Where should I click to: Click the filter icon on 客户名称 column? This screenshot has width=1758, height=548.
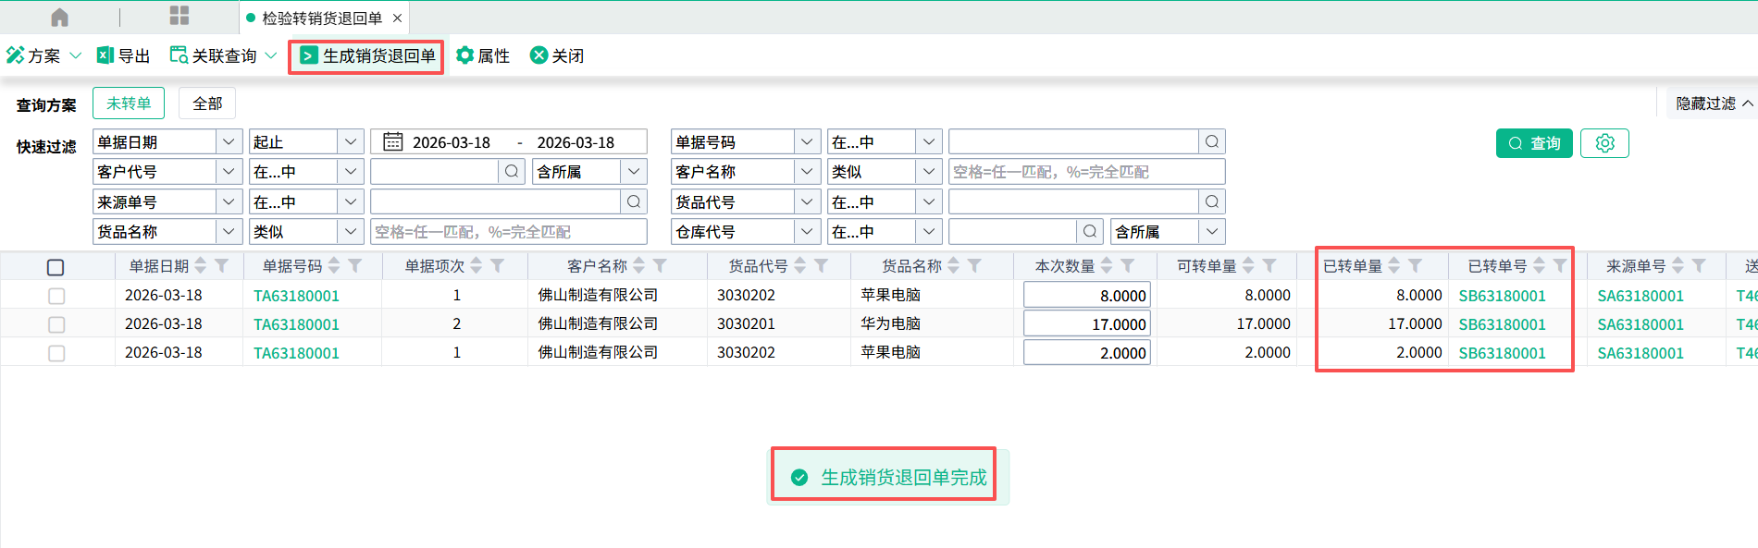660,266
